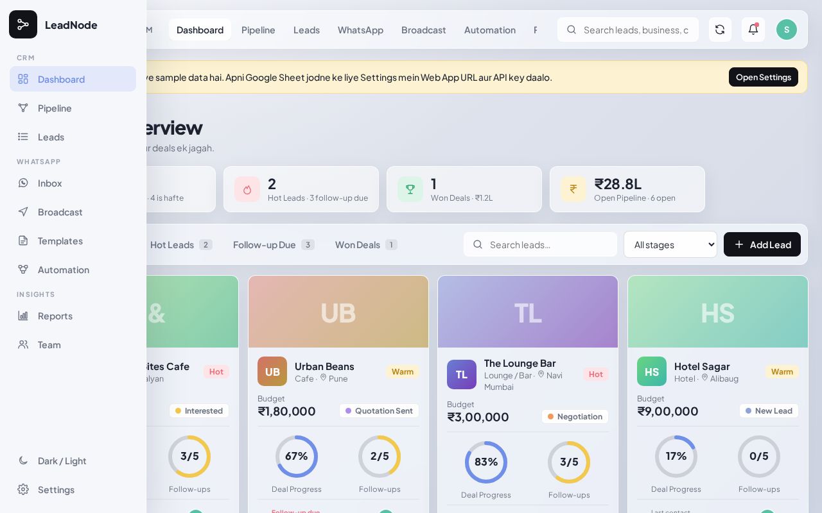
Task: Switch to Pipeline top tab
Action: tap(258, 29)
